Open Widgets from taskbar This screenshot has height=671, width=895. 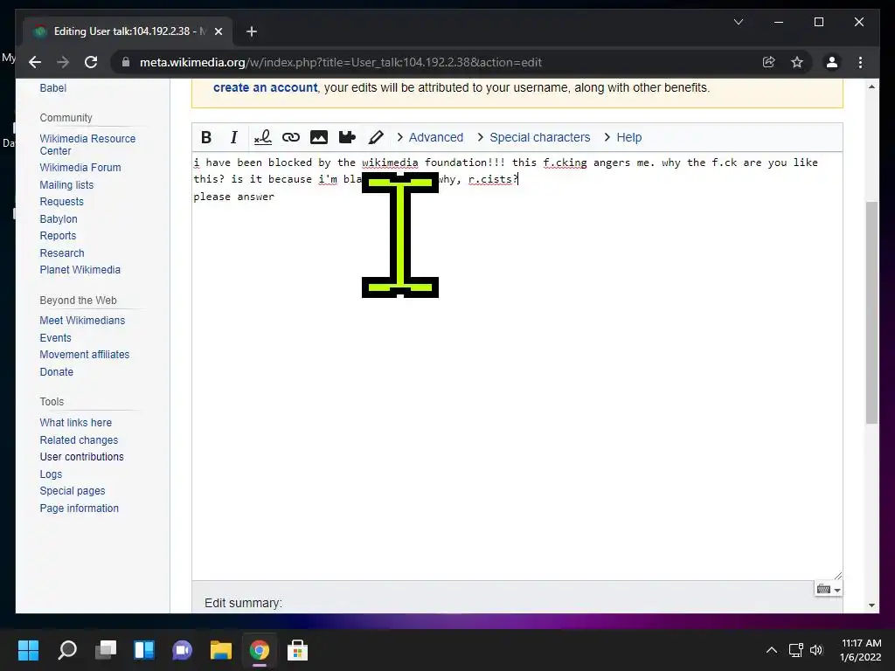click(x=144, y=649)
